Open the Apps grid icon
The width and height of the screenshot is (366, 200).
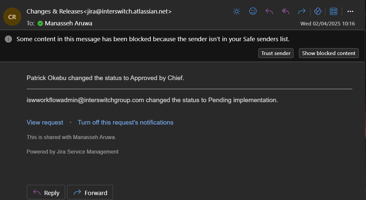(333, 12)
